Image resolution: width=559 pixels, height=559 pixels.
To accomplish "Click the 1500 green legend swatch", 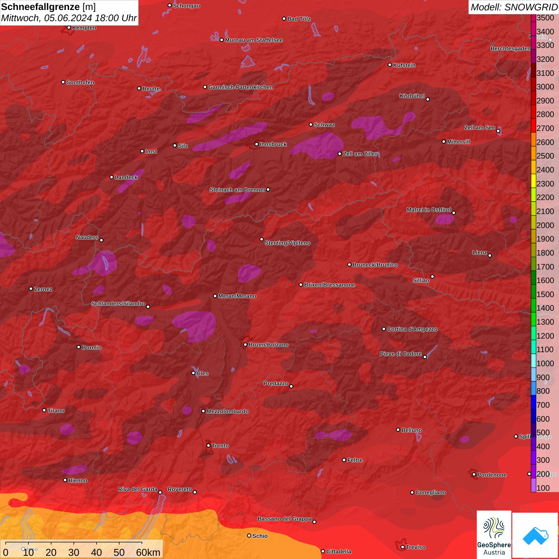I will coord(533,291).
